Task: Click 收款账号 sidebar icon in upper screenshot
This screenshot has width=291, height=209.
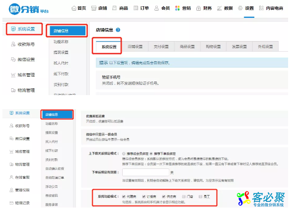Action: (13, 44)
